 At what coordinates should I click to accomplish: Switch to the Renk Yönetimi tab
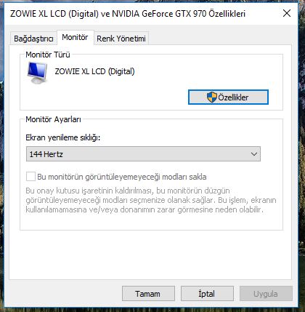(121, 39)
